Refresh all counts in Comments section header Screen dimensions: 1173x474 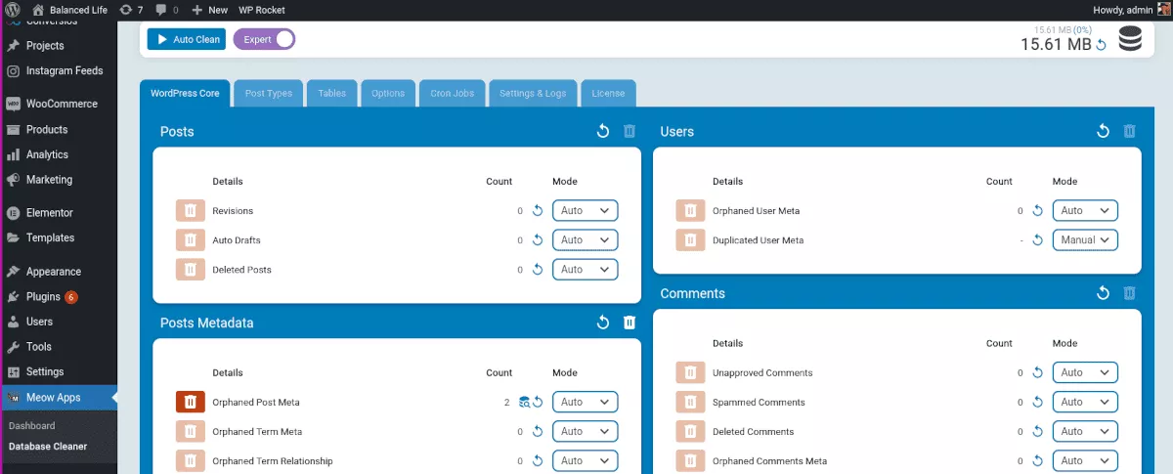(x=1104, y=293)
